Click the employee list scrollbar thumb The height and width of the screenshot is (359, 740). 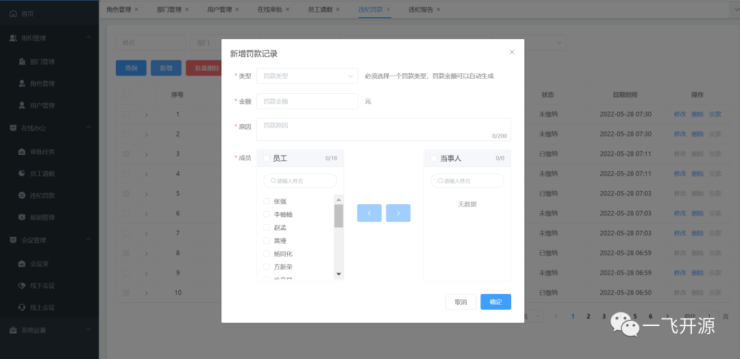coord(338,216)
